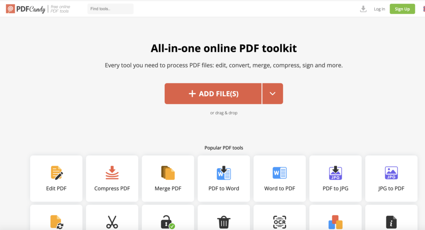Click the scissors split tool icon
This screenshot has width=425, height=230.
[x=112, y=222]
